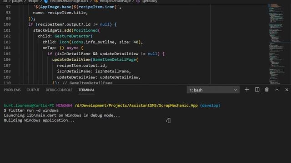Click 'recipeItem.title' in line 98

coord(67,13)
